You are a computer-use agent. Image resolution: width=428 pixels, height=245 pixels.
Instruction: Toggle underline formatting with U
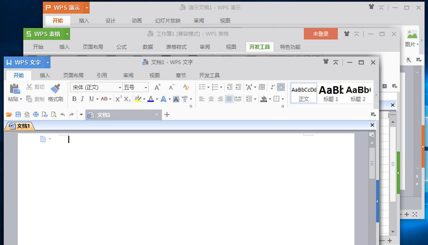click(x=91, y=98)
